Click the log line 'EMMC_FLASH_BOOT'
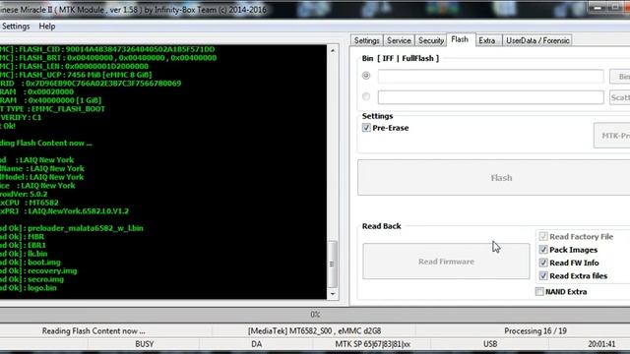Viewport: 630px width, 354px height. [68, 109]
